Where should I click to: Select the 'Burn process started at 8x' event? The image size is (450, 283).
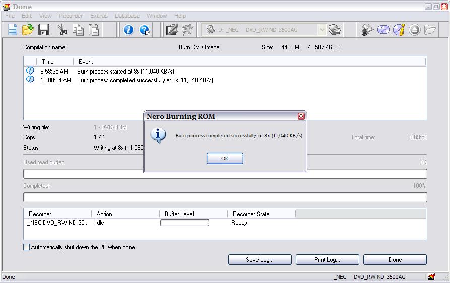click(125, 71)
